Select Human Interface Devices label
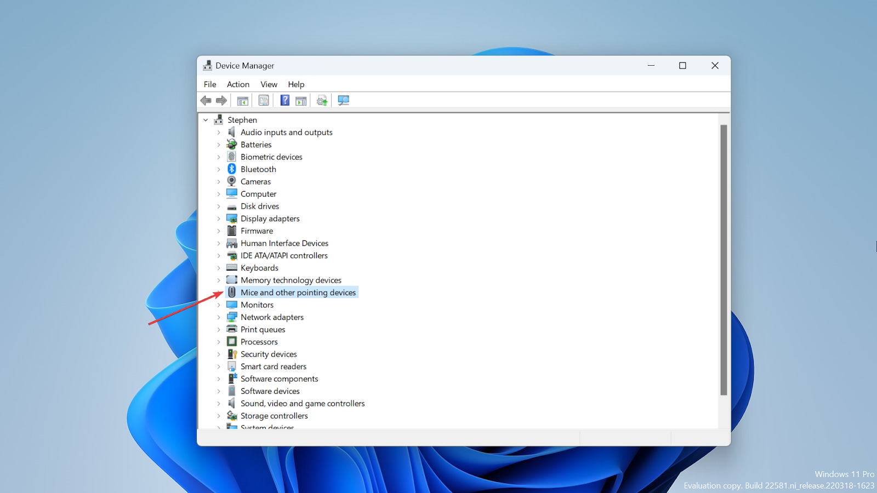 tap(284, 243)
